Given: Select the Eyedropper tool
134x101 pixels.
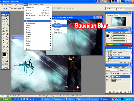Looking at the screenshot, I should pos(7,47).
